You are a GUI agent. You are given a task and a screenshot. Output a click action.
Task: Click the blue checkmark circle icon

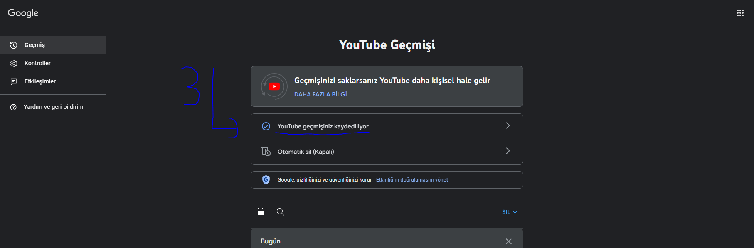click(266, 126)
